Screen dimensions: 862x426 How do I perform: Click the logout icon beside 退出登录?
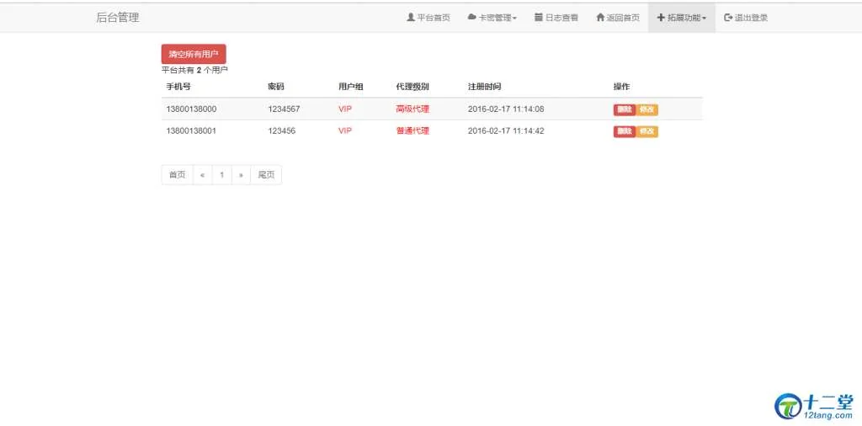pos(728,18)
